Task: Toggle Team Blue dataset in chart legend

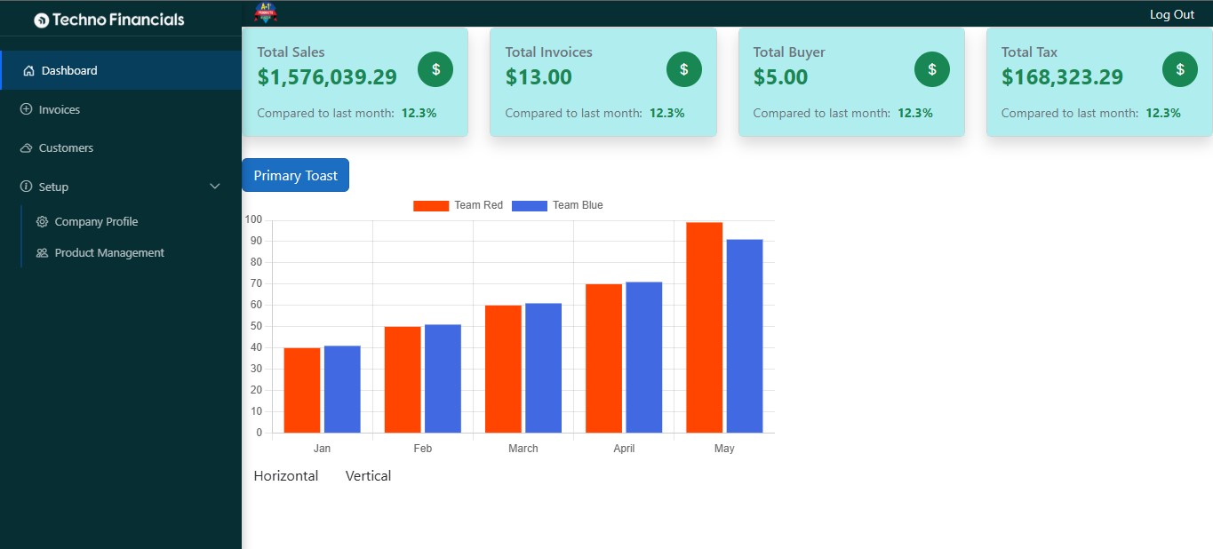Action: [x=557, y=205]
